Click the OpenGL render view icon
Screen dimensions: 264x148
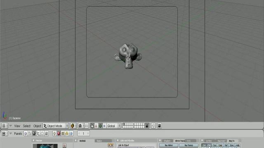pyautogui.click(x=159, y=126)
